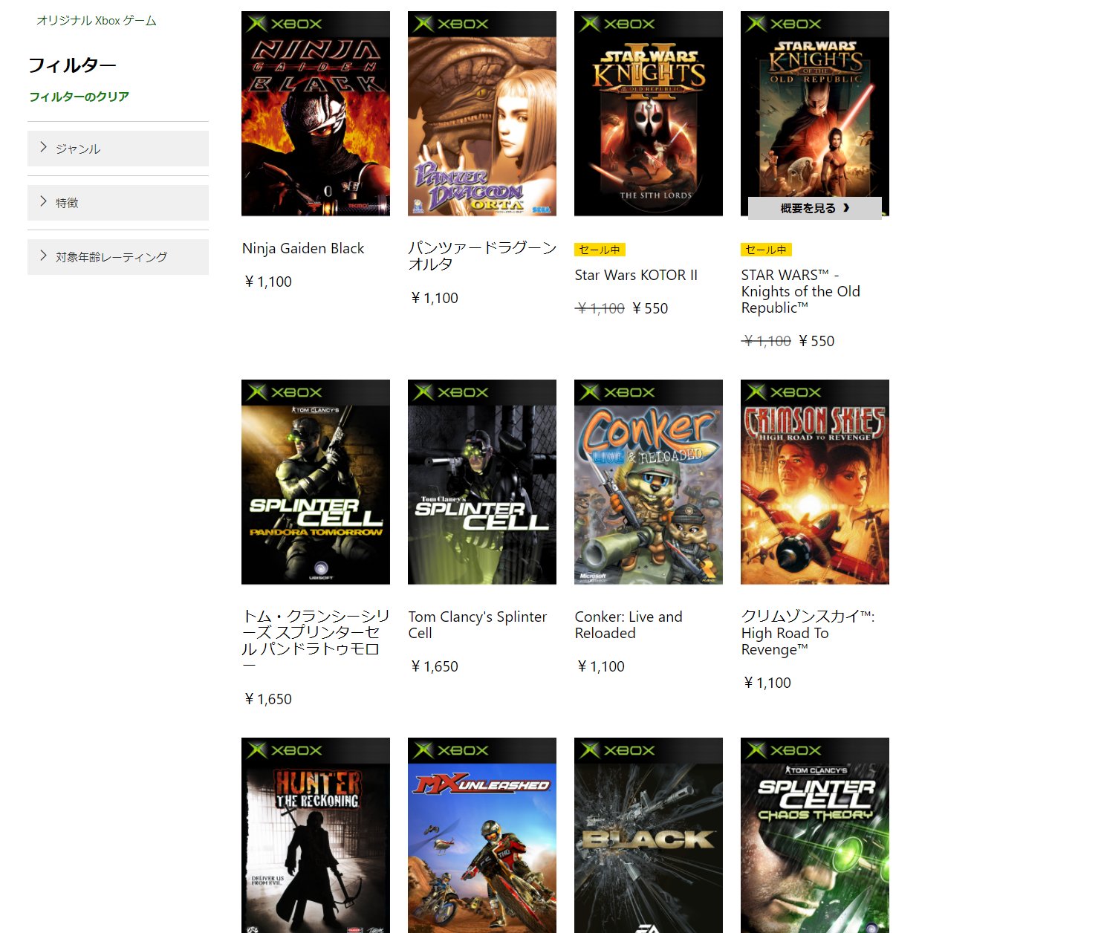Select the Ninja Gaiden Black title link
The width and height of the screenshot is (1104, 933).
(303, 248)
